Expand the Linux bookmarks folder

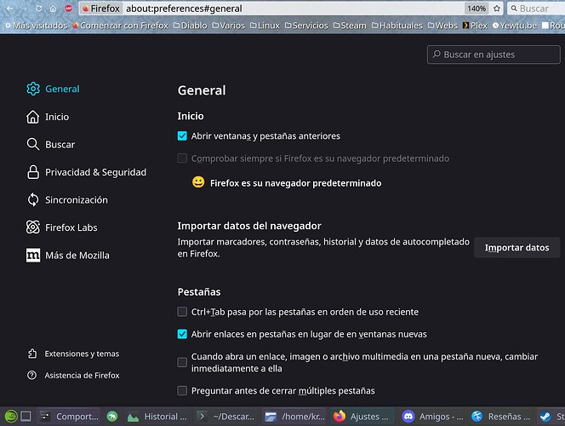coord(265,26)
